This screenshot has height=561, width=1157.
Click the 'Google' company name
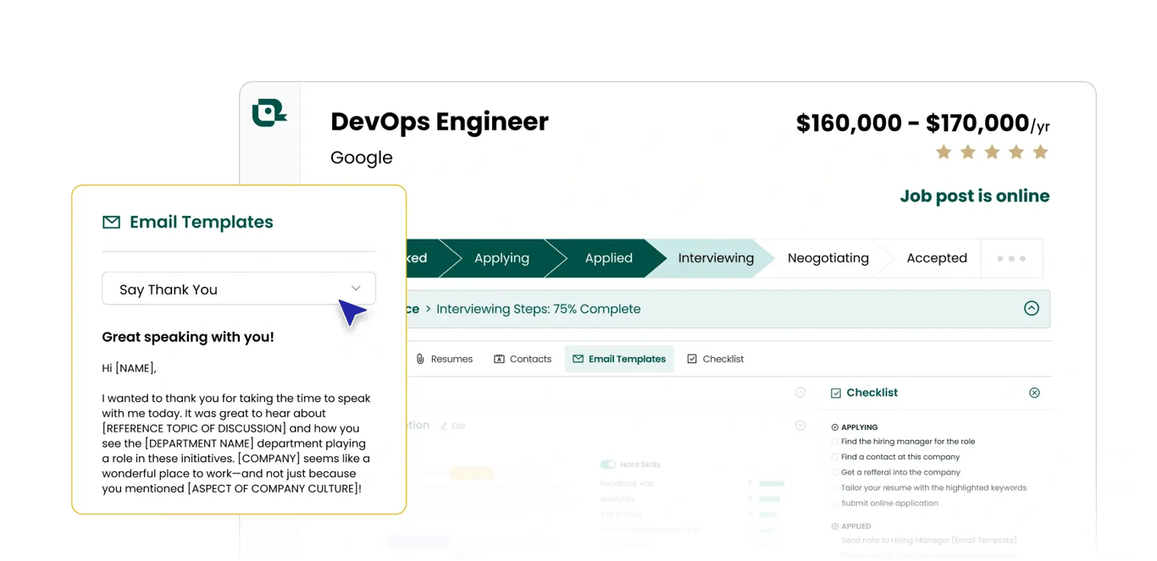pyautogui.click(x=362, y=158)
